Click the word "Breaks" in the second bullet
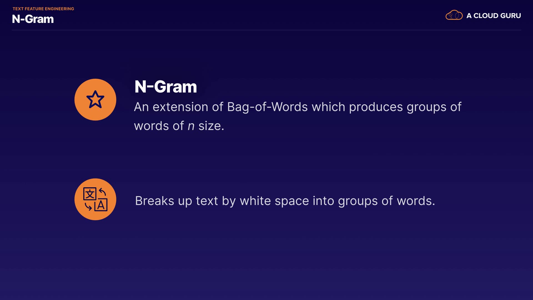The width and height of the screenshot is (533, 300). pos(155,201)
